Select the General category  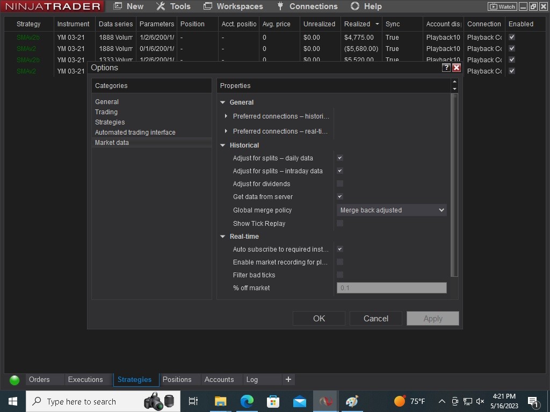[x=107, y=101]
